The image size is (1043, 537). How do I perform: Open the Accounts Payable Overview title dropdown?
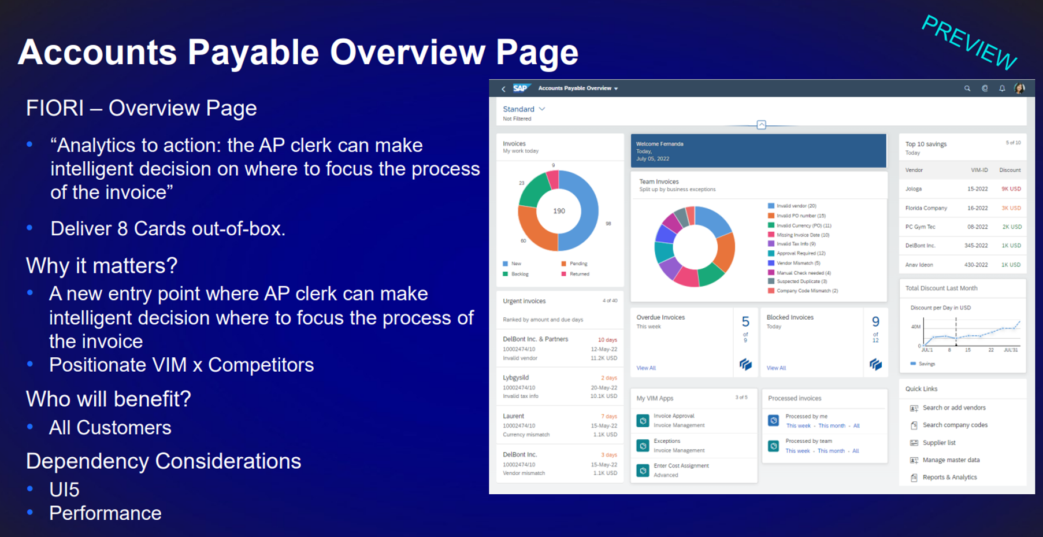pyautogui.click(x=578, y=88)
